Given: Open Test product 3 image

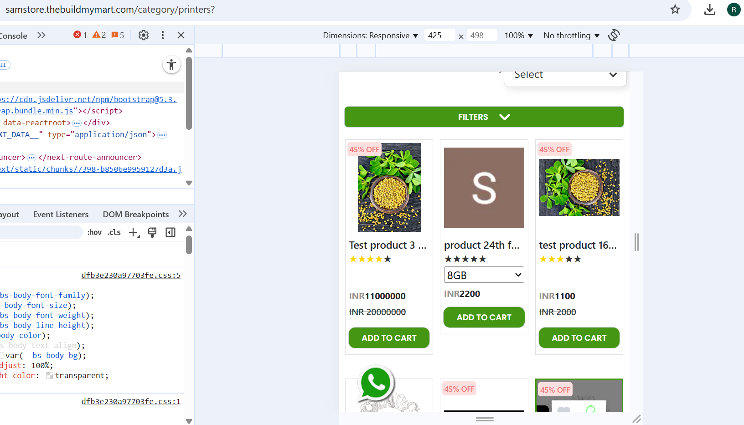Looking at the screenshot, I should click(389, 187).
